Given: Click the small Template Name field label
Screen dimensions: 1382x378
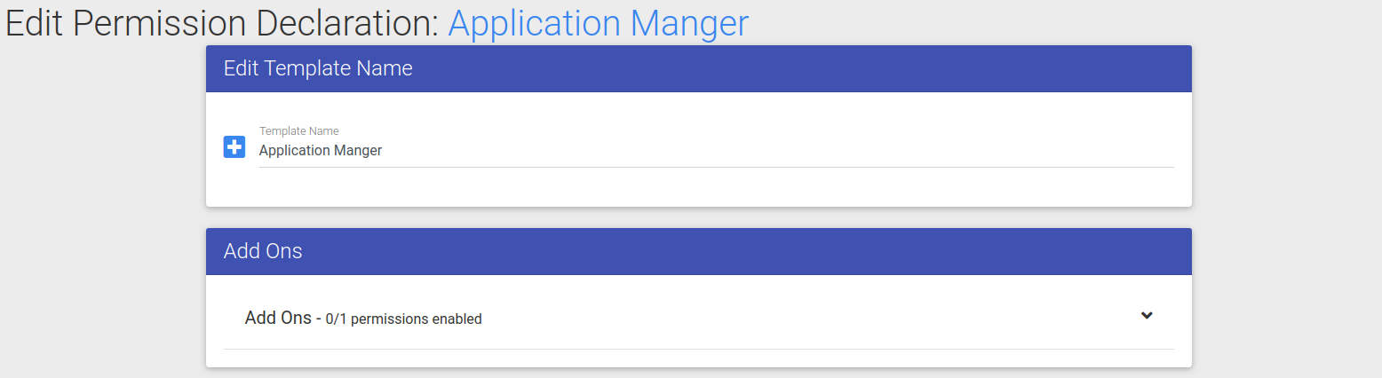Looking at the screenshot, I should (298, 131).
